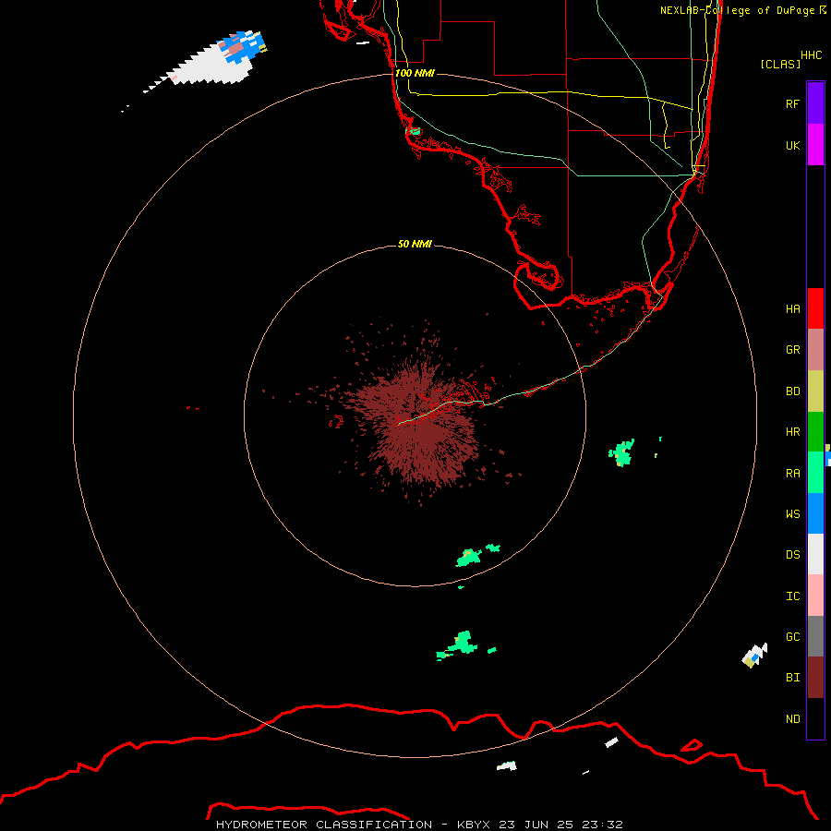The height and width of the screenshot is (831, 831).
Task: Click the GC legend label
Action: 792,637
